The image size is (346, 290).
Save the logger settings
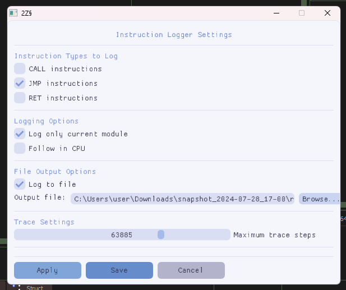119,270
